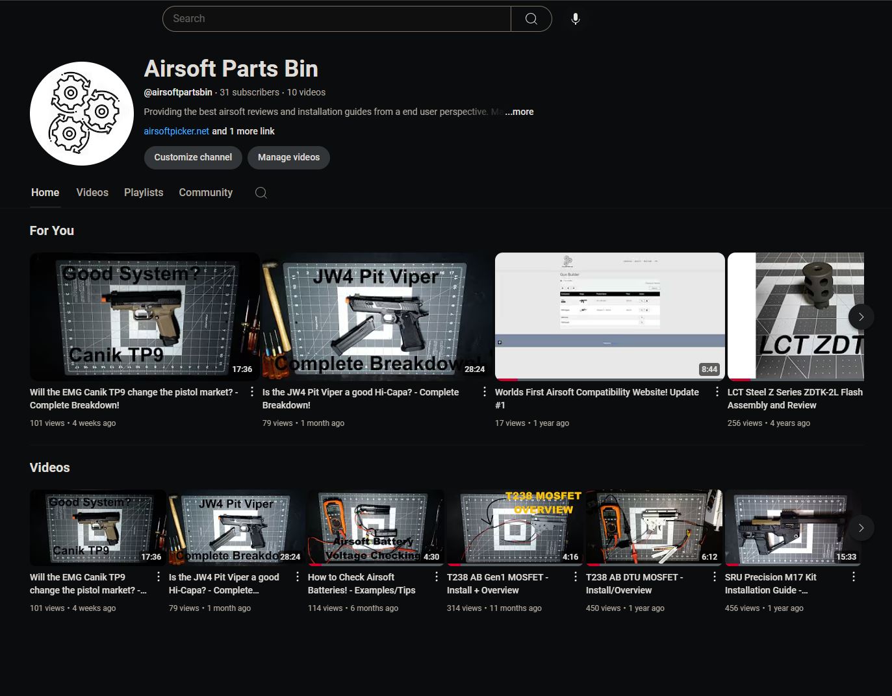Open options menu for SRU Precision M17 Kit video
This screenshot has height=696, width=892.
click(853, 577)
